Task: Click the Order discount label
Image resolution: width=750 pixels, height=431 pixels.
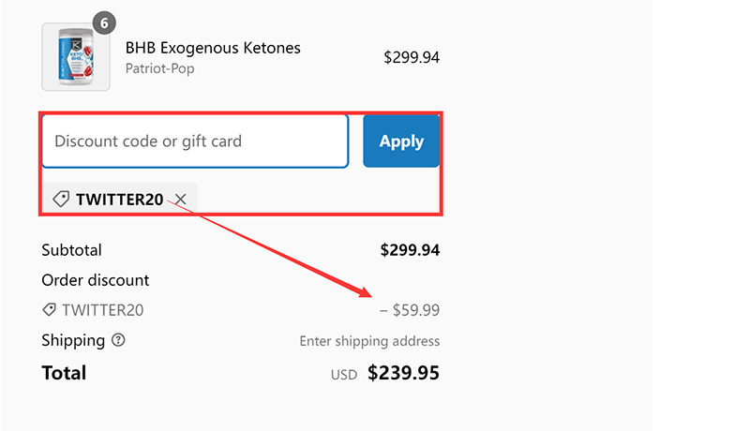Action: coord(95,280)
